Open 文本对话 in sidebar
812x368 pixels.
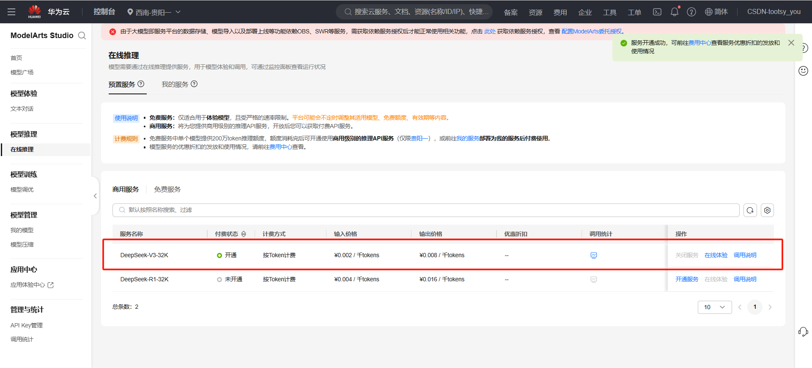22,109
